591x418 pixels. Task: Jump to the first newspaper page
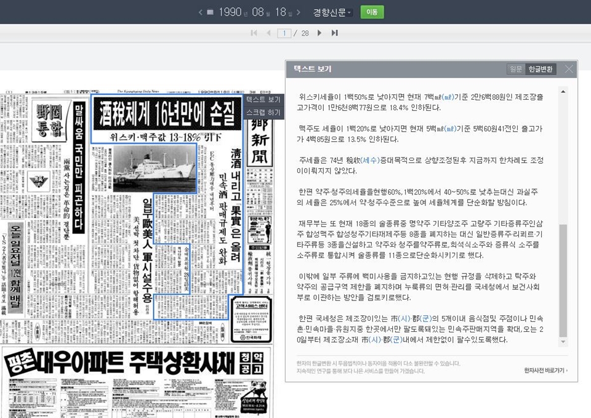click(x=255, y=33)
